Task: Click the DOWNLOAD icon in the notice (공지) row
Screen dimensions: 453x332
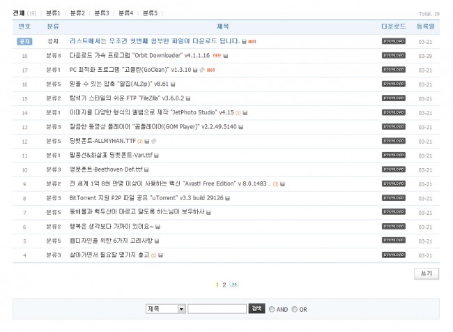Action: click(393, 41)
